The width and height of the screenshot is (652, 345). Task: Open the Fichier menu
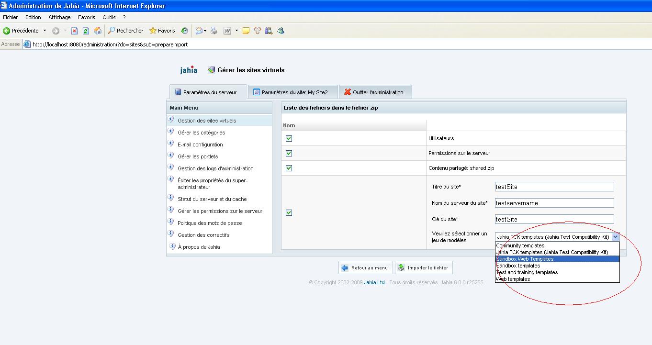(10, 17)
